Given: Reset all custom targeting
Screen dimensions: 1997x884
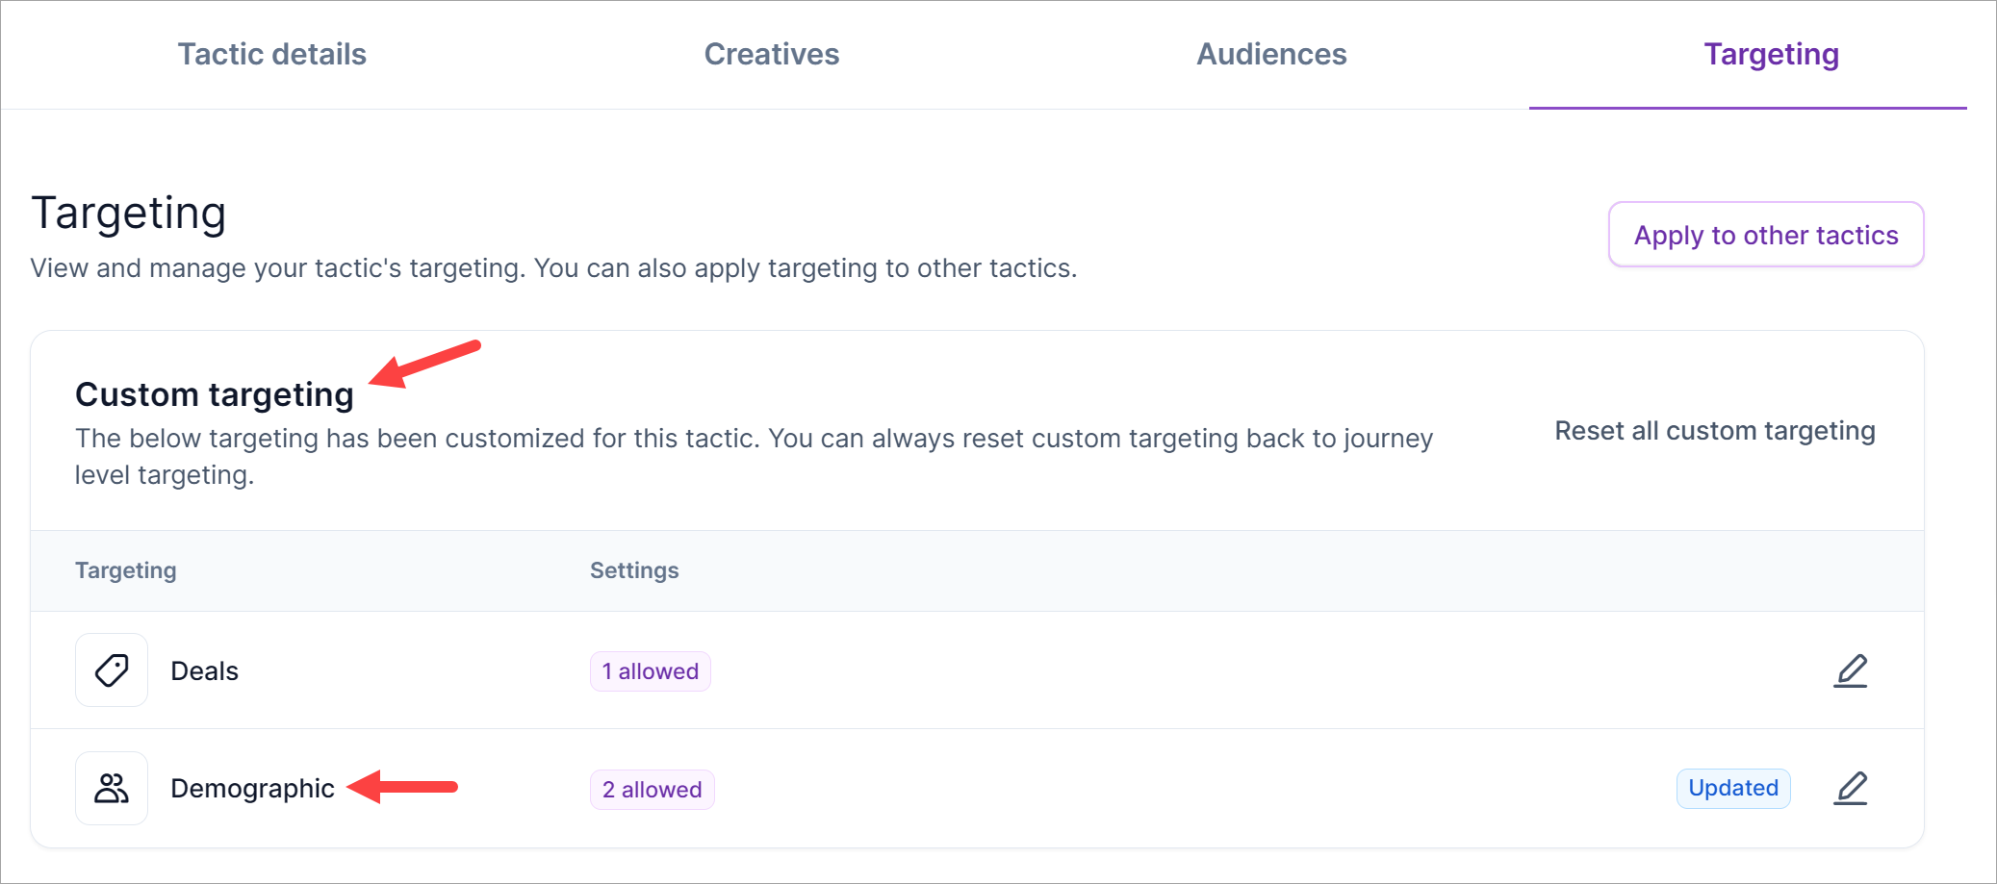Looking at the screenshot, I should point(1714,431).
